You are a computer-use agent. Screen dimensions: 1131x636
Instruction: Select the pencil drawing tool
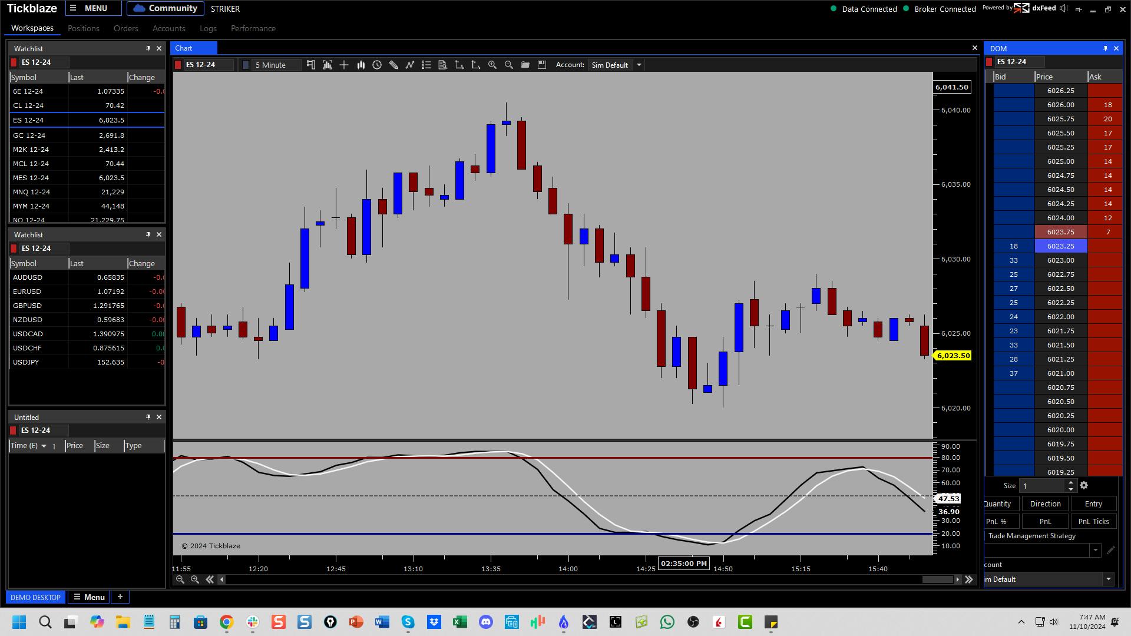click(x=393, y=65)
